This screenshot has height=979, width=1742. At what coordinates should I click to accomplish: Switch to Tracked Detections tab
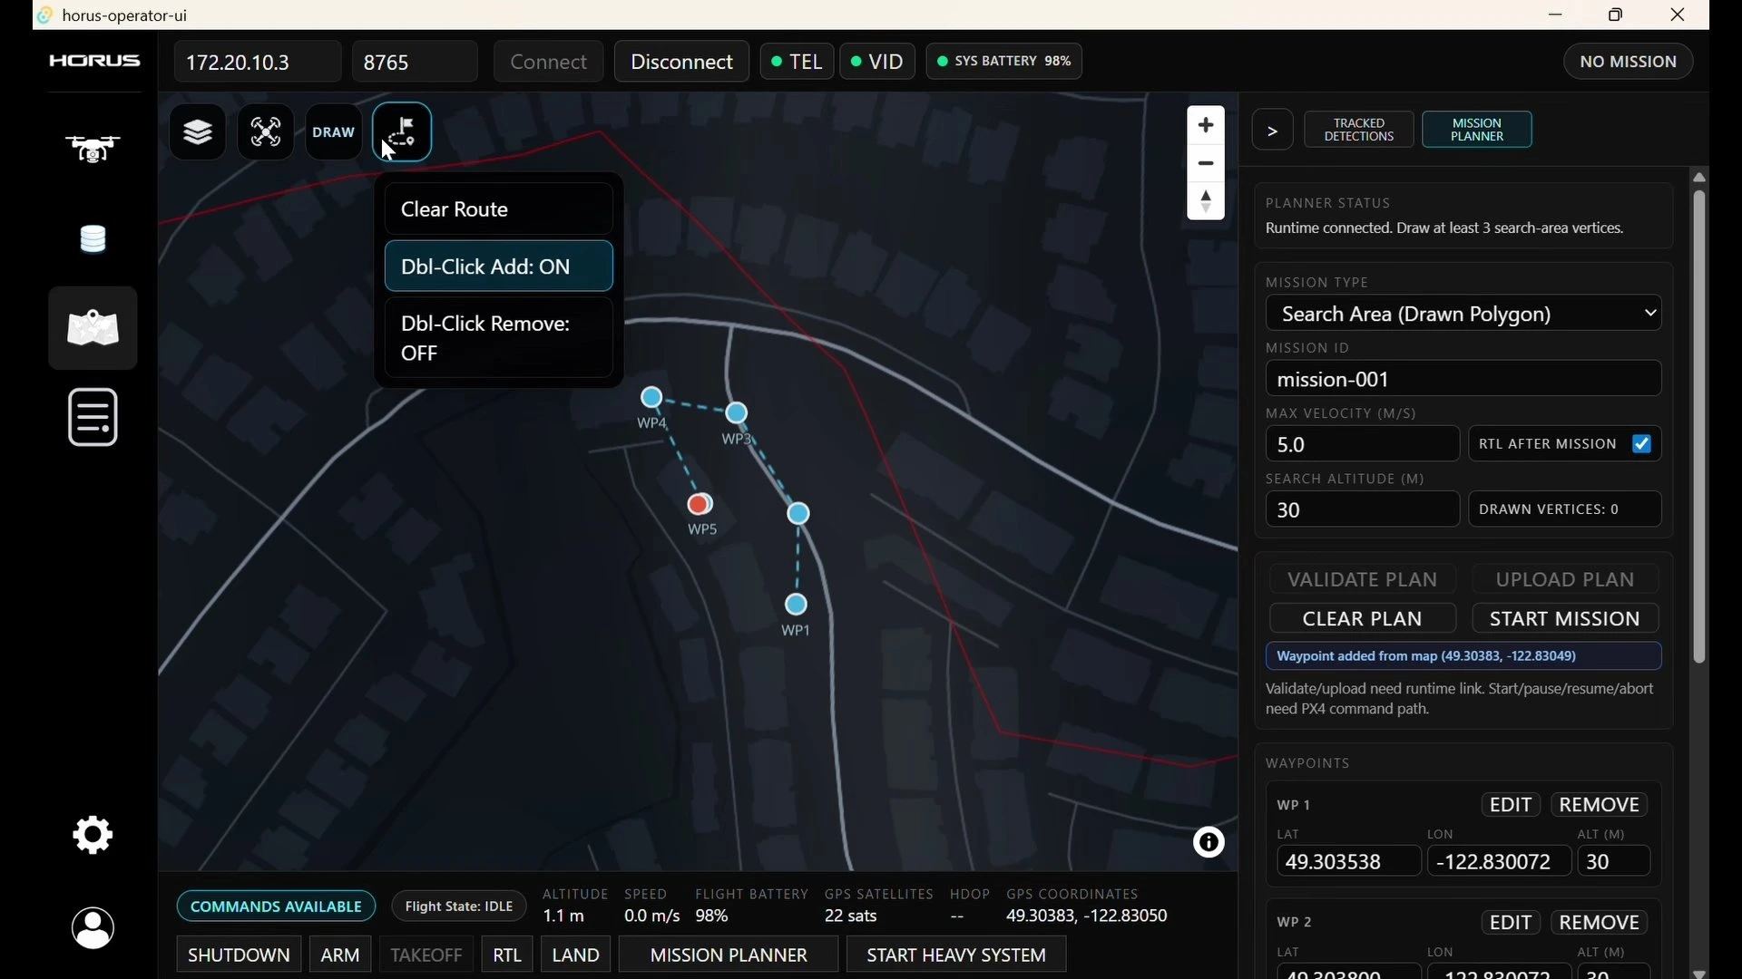[x=1358, y=130]
